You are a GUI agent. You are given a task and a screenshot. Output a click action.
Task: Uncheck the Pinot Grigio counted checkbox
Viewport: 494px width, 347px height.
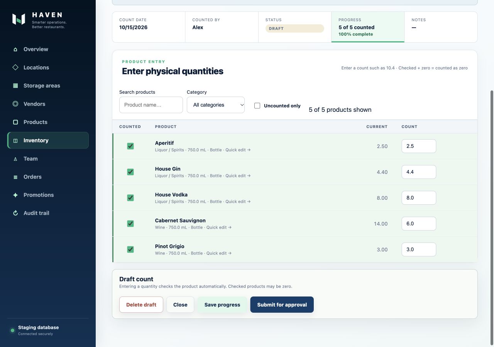[x=130, y=249]
